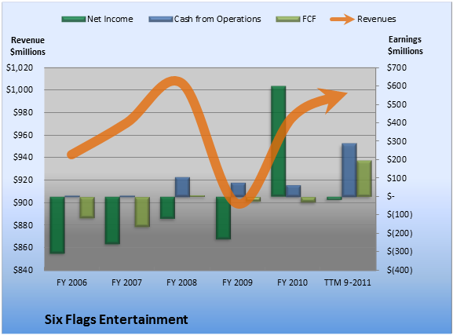This screenshot has height=335, width=453.
Task: Select the FY 2006 Net Income bar
Action: point(57,225)
